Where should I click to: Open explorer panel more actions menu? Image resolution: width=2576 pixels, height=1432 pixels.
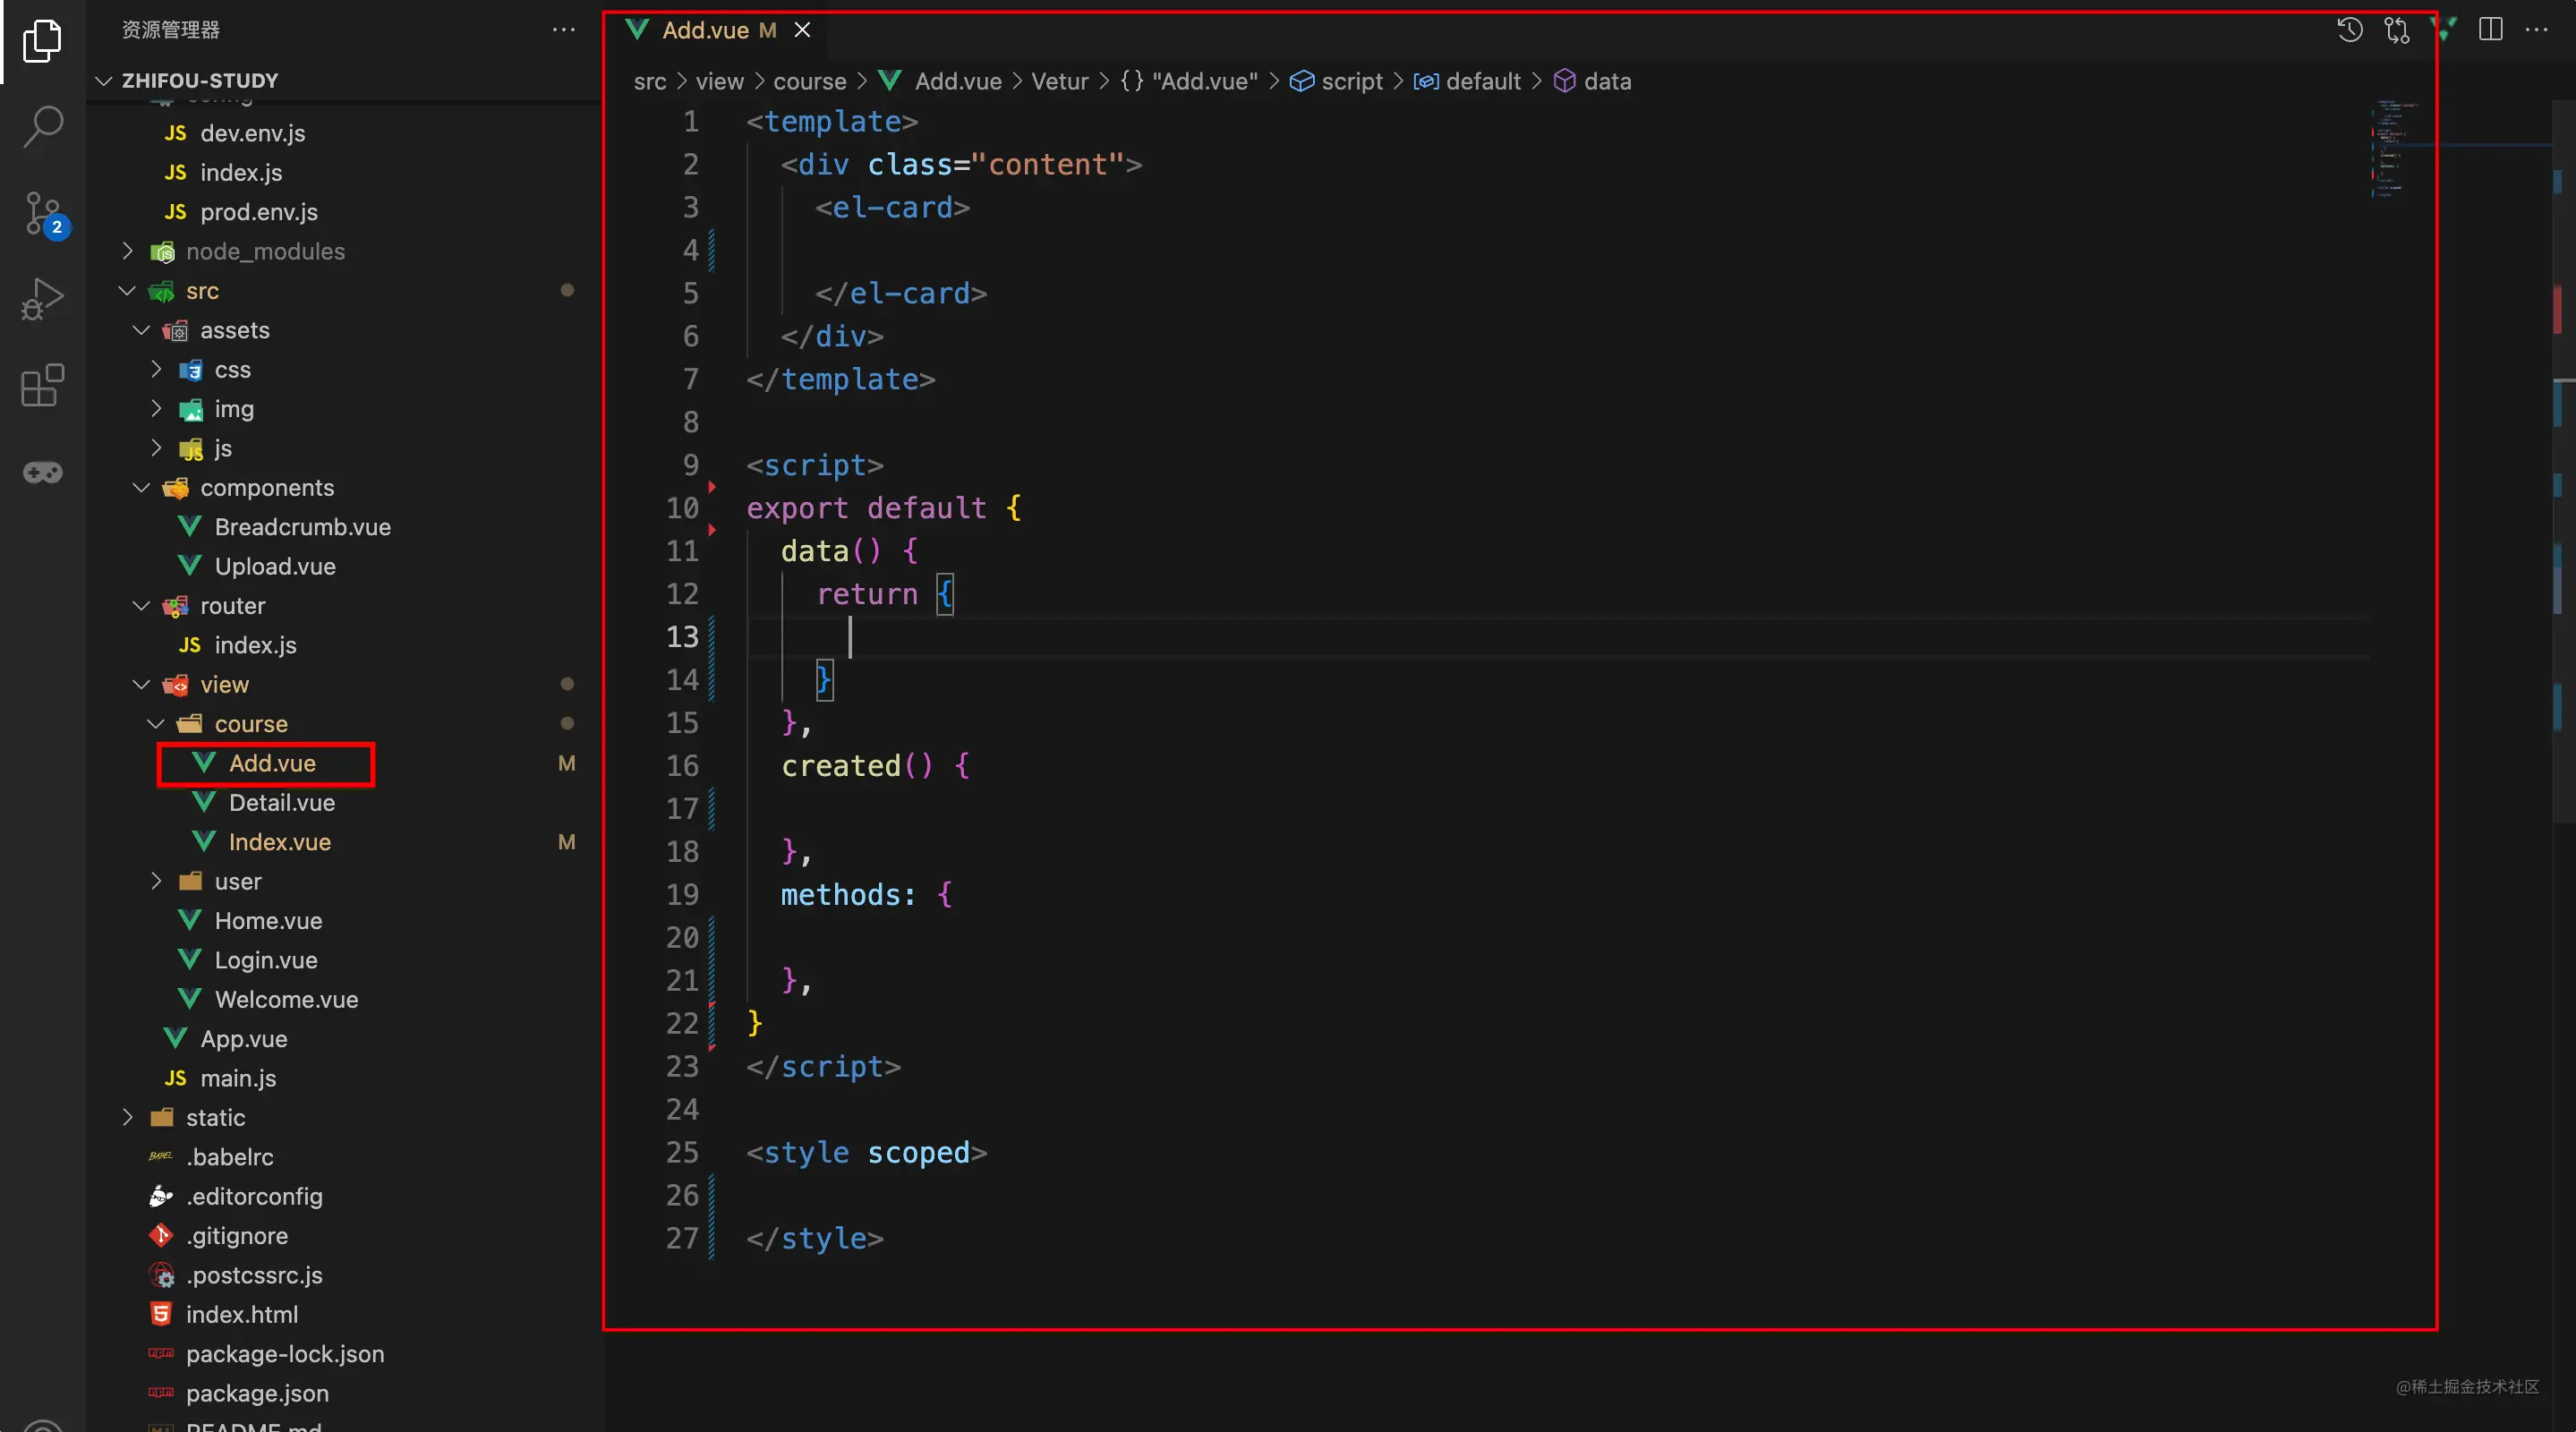564,30
